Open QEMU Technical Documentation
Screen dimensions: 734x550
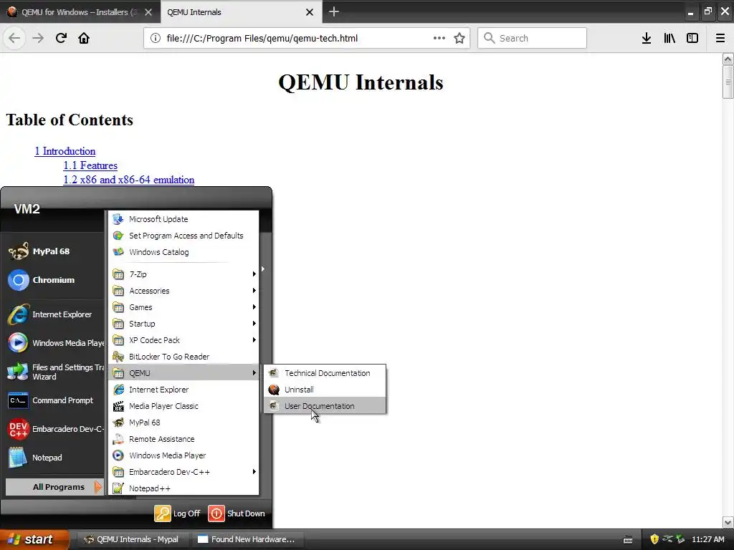325,373
